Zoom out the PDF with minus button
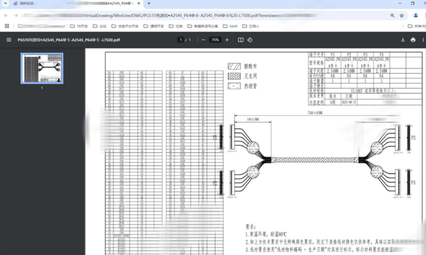426x255 pixels. coord(203,40)
